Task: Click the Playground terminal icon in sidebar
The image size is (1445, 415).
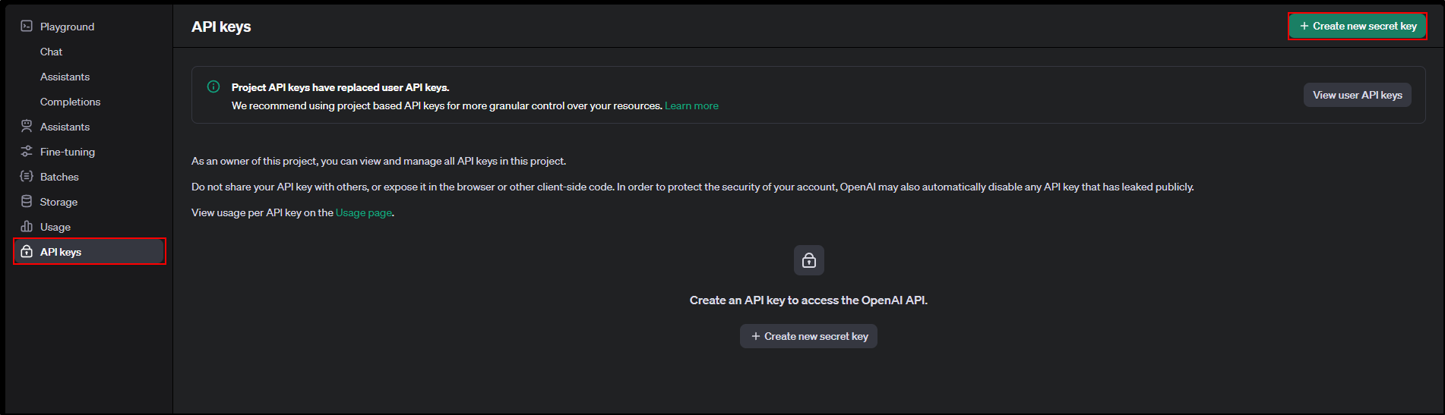Action: click(x=27, y=27)
